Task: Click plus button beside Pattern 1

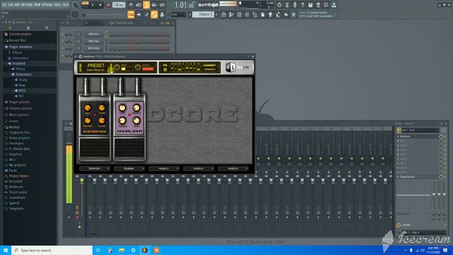Action: pyautogui.click(x=217, y=14)
